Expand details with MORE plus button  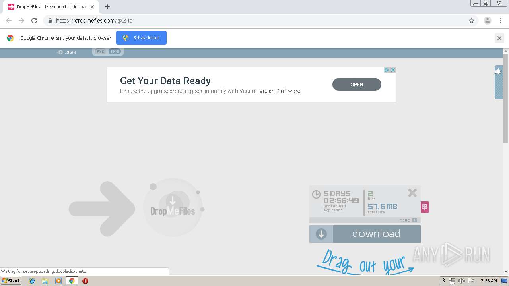click(x=408, y=220)
